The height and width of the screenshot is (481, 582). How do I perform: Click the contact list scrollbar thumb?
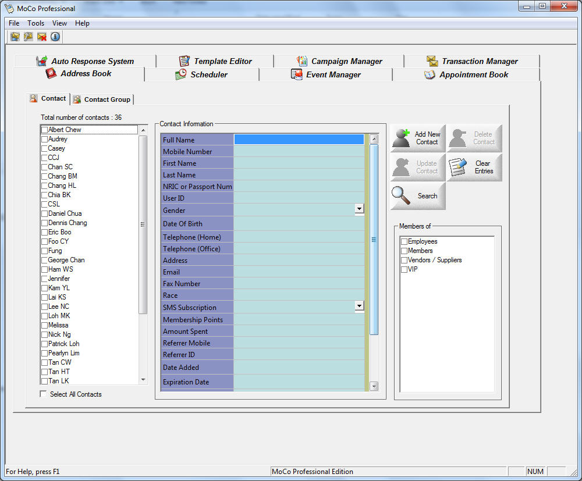[143, 225]
